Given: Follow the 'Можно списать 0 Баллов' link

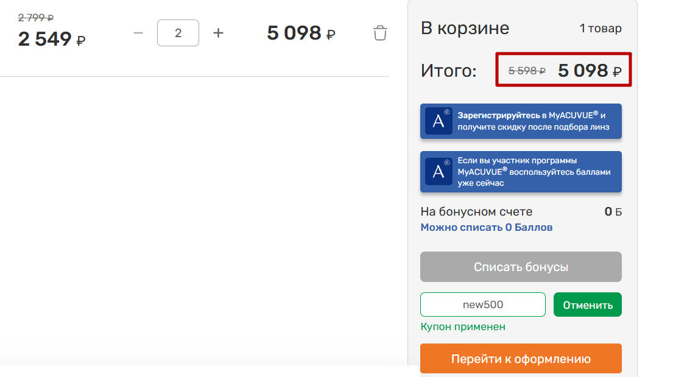Looking at the screenshot, I should [487, 227].
